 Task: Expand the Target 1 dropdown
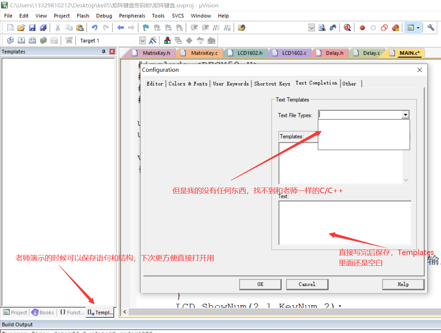point(143,40)
